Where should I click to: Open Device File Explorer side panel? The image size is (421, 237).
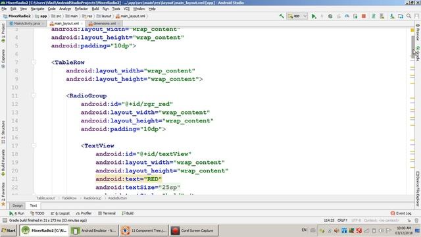[x=418, y=189]
